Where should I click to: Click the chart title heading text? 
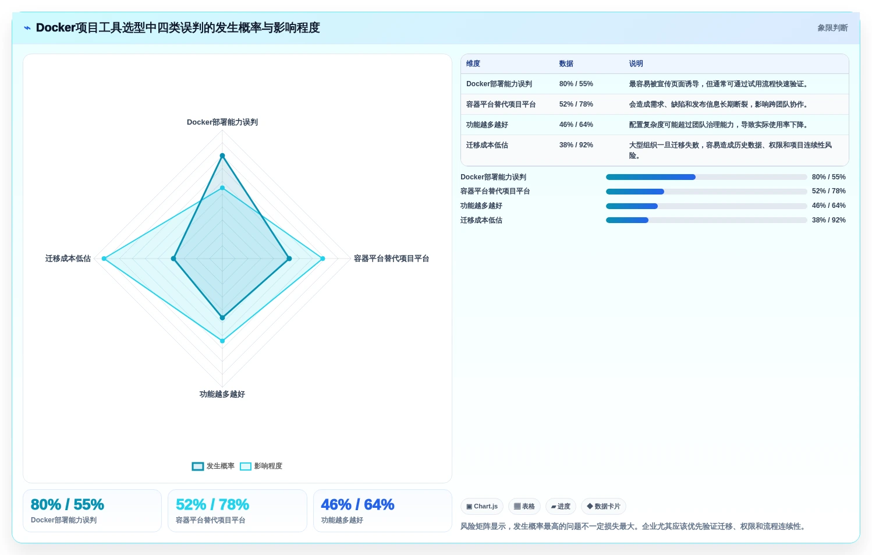click(x=178, y=28)
